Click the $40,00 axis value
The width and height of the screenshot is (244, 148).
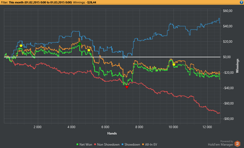[x=228, y=26]
